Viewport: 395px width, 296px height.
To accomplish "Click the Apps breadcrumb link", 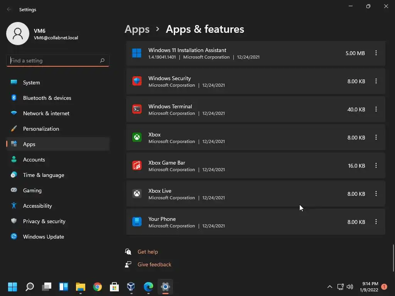I will (137, 29).
